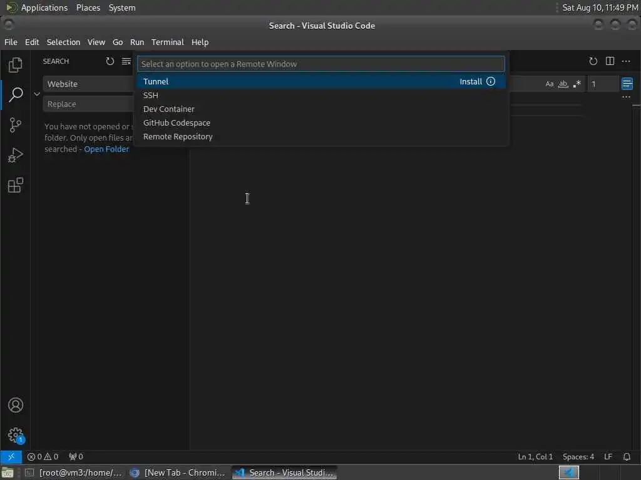Select the Dev Container option
The width and height of the screenshot is (641, 480).
click(321, 109)
